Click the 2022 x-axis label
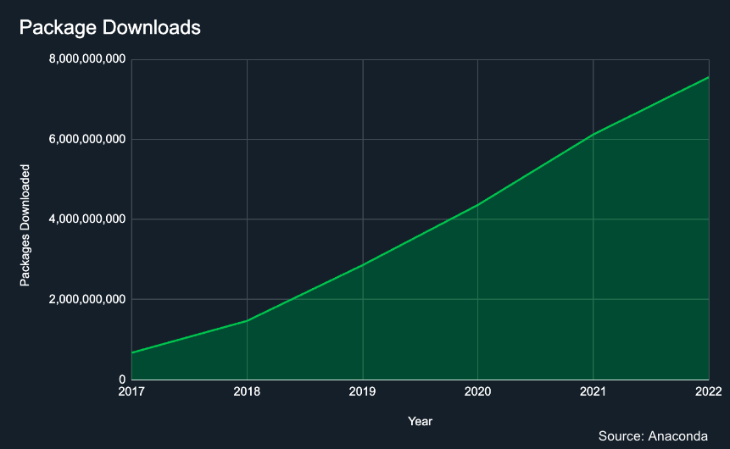The width and height of the screenshot is (730, 449). click(x=709, y=391)
